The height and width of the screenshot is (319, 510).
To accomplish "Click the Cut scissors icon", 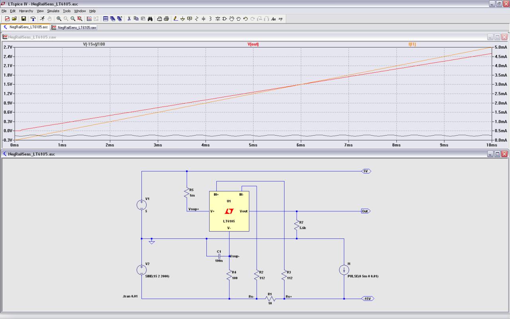I will point(129,19).
